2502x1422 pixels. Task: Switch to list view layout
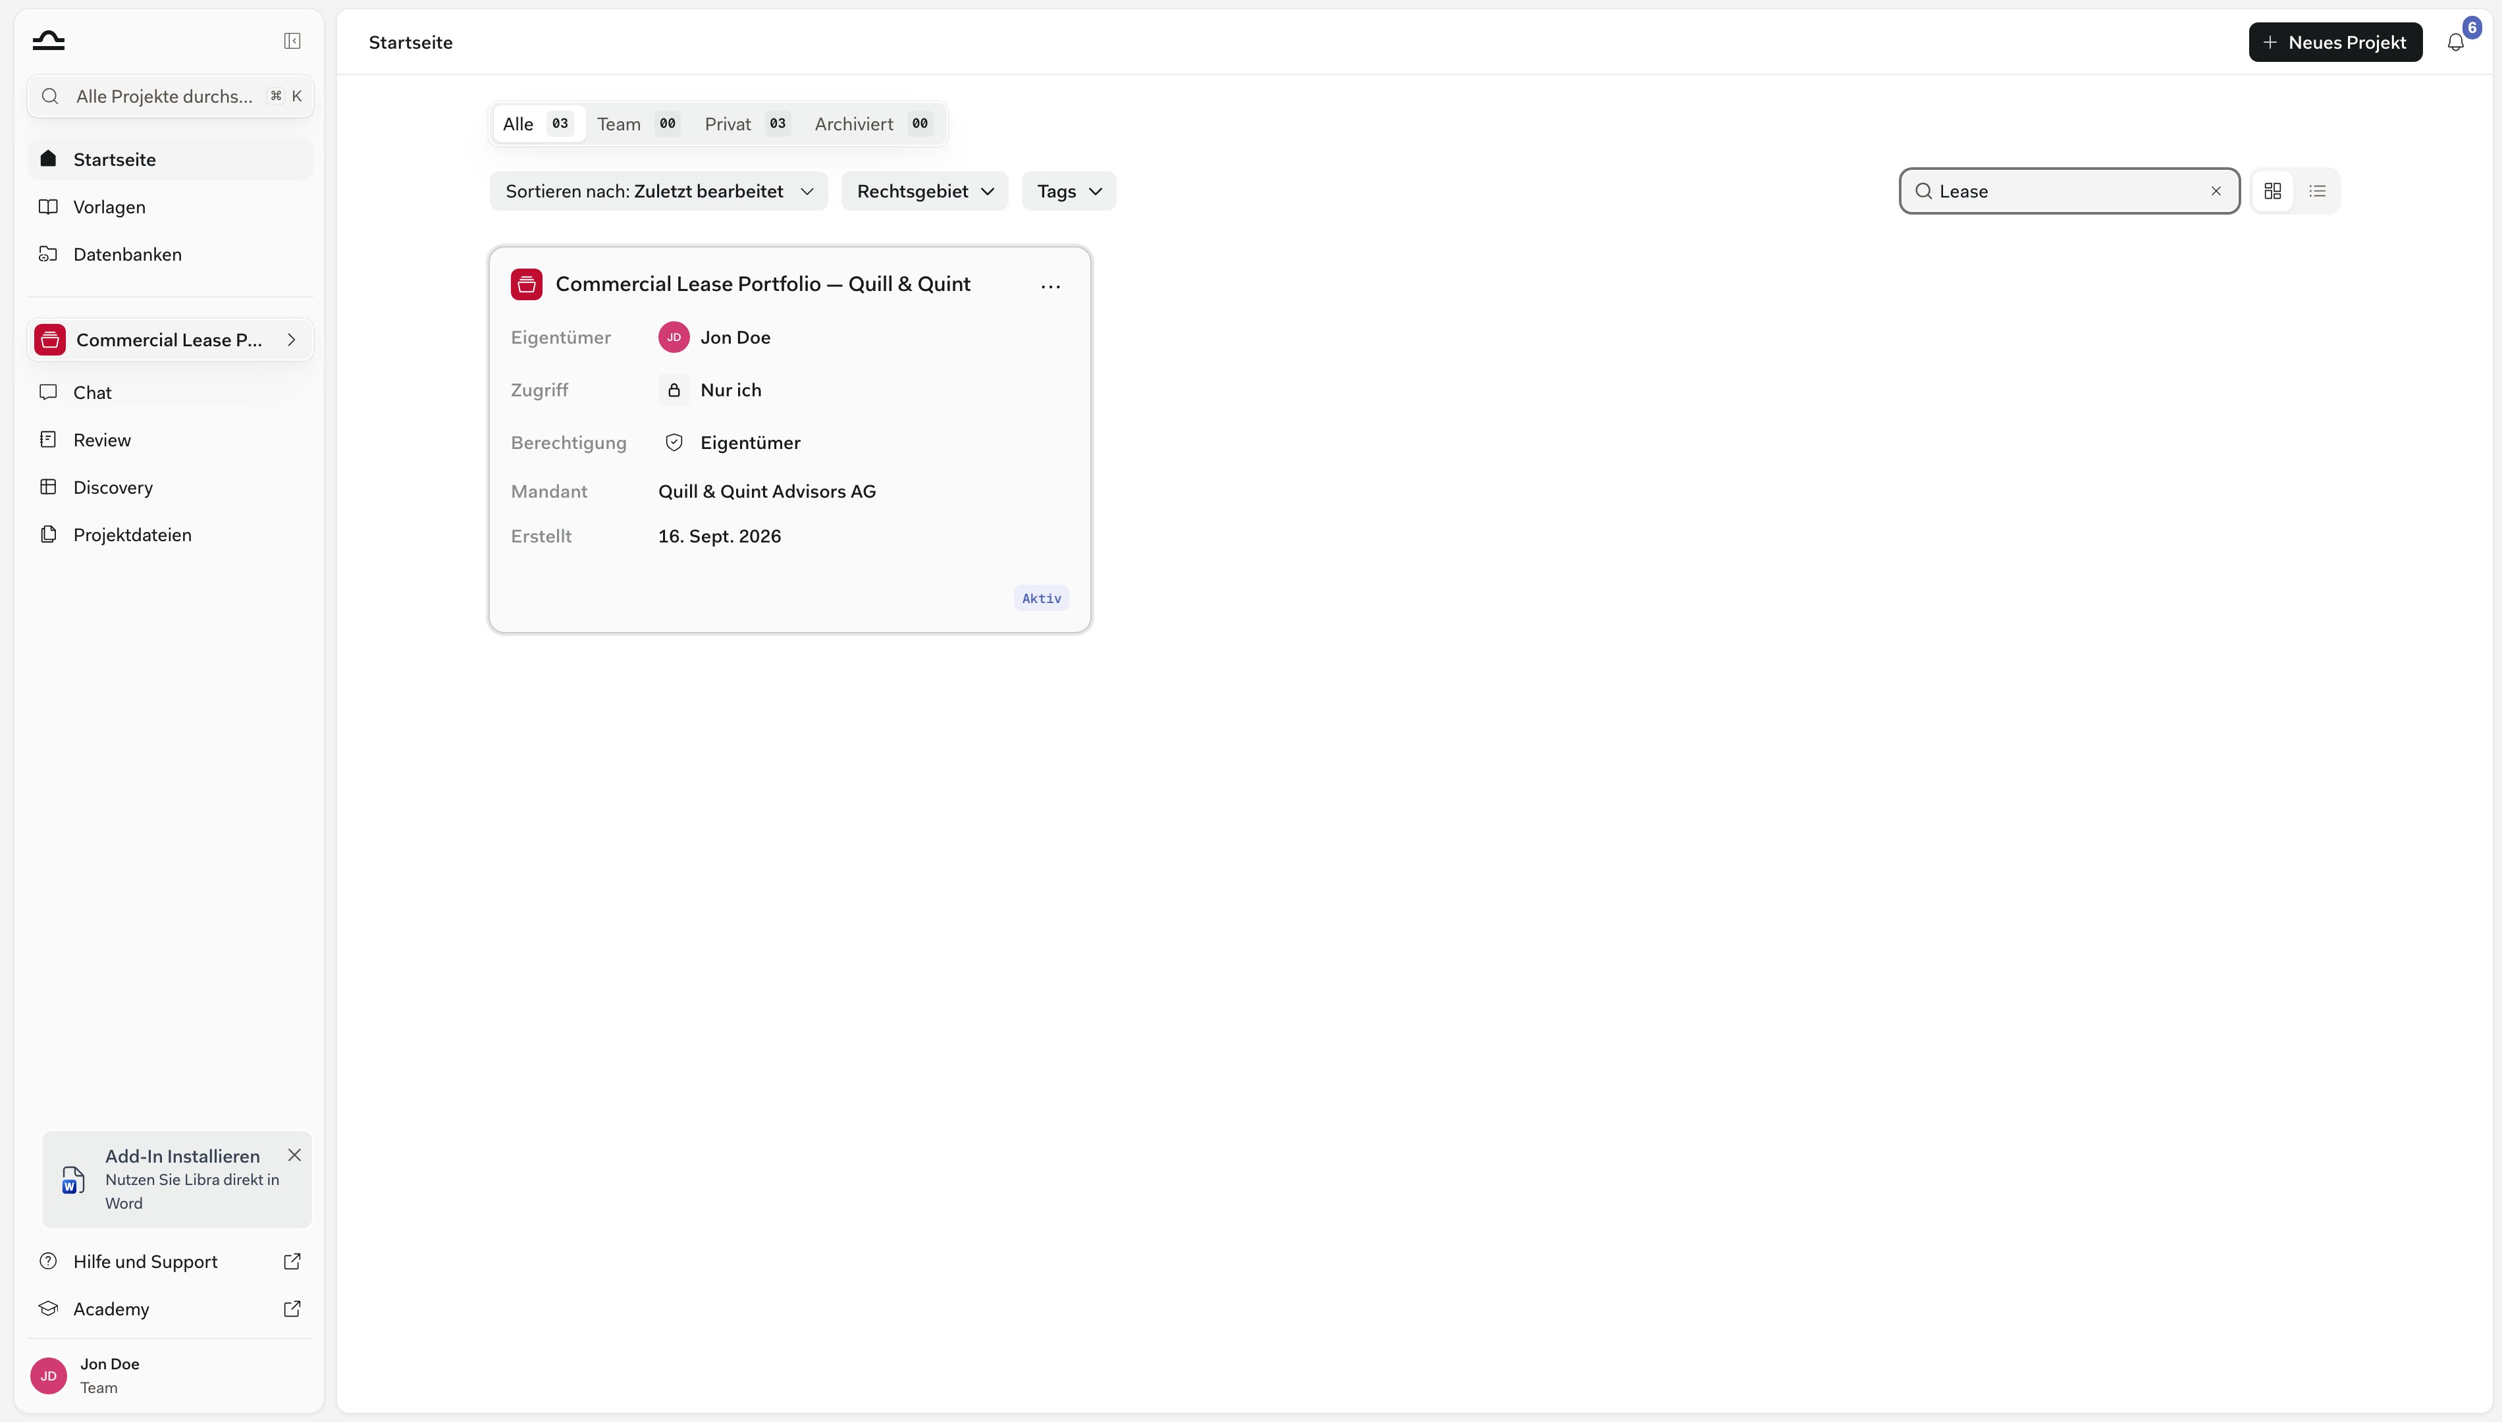[x=2318, y=192]
